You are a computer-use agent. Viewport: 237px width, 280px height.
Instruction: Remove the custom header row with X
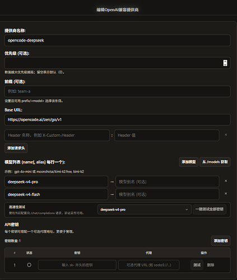tap(226, 135)
